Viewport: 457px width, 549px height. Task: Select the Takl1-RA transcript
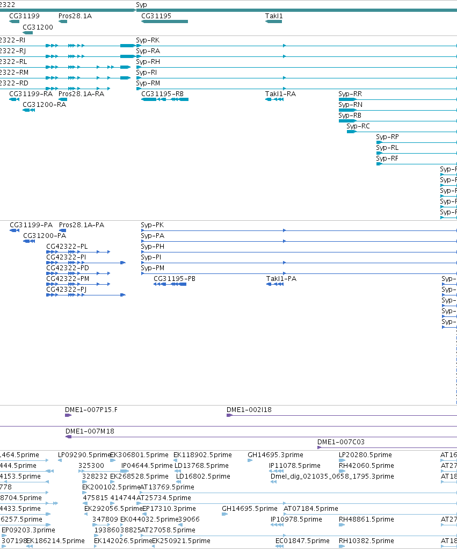[x=274, y=100]
